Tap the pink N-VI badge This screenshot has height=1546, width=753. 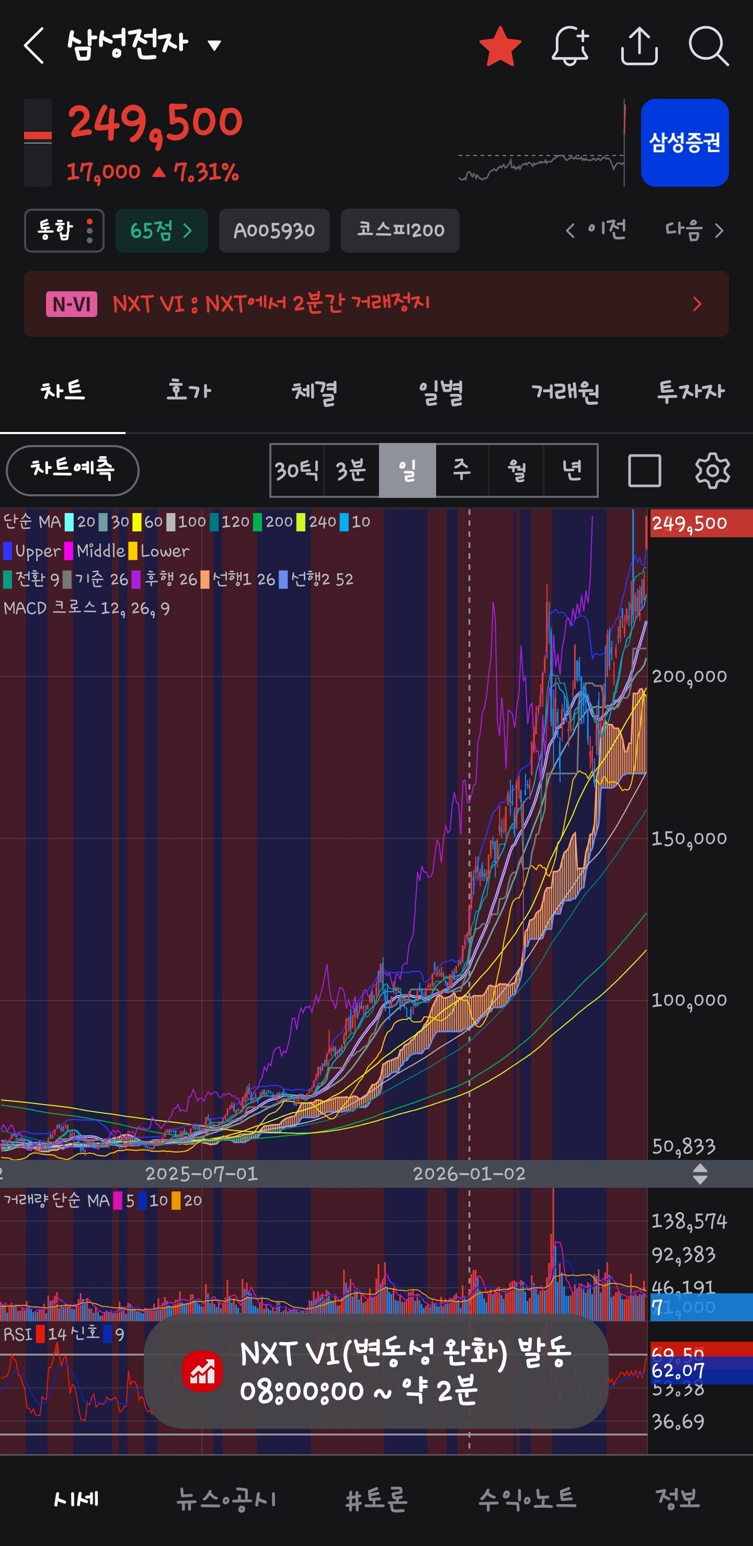72,304
